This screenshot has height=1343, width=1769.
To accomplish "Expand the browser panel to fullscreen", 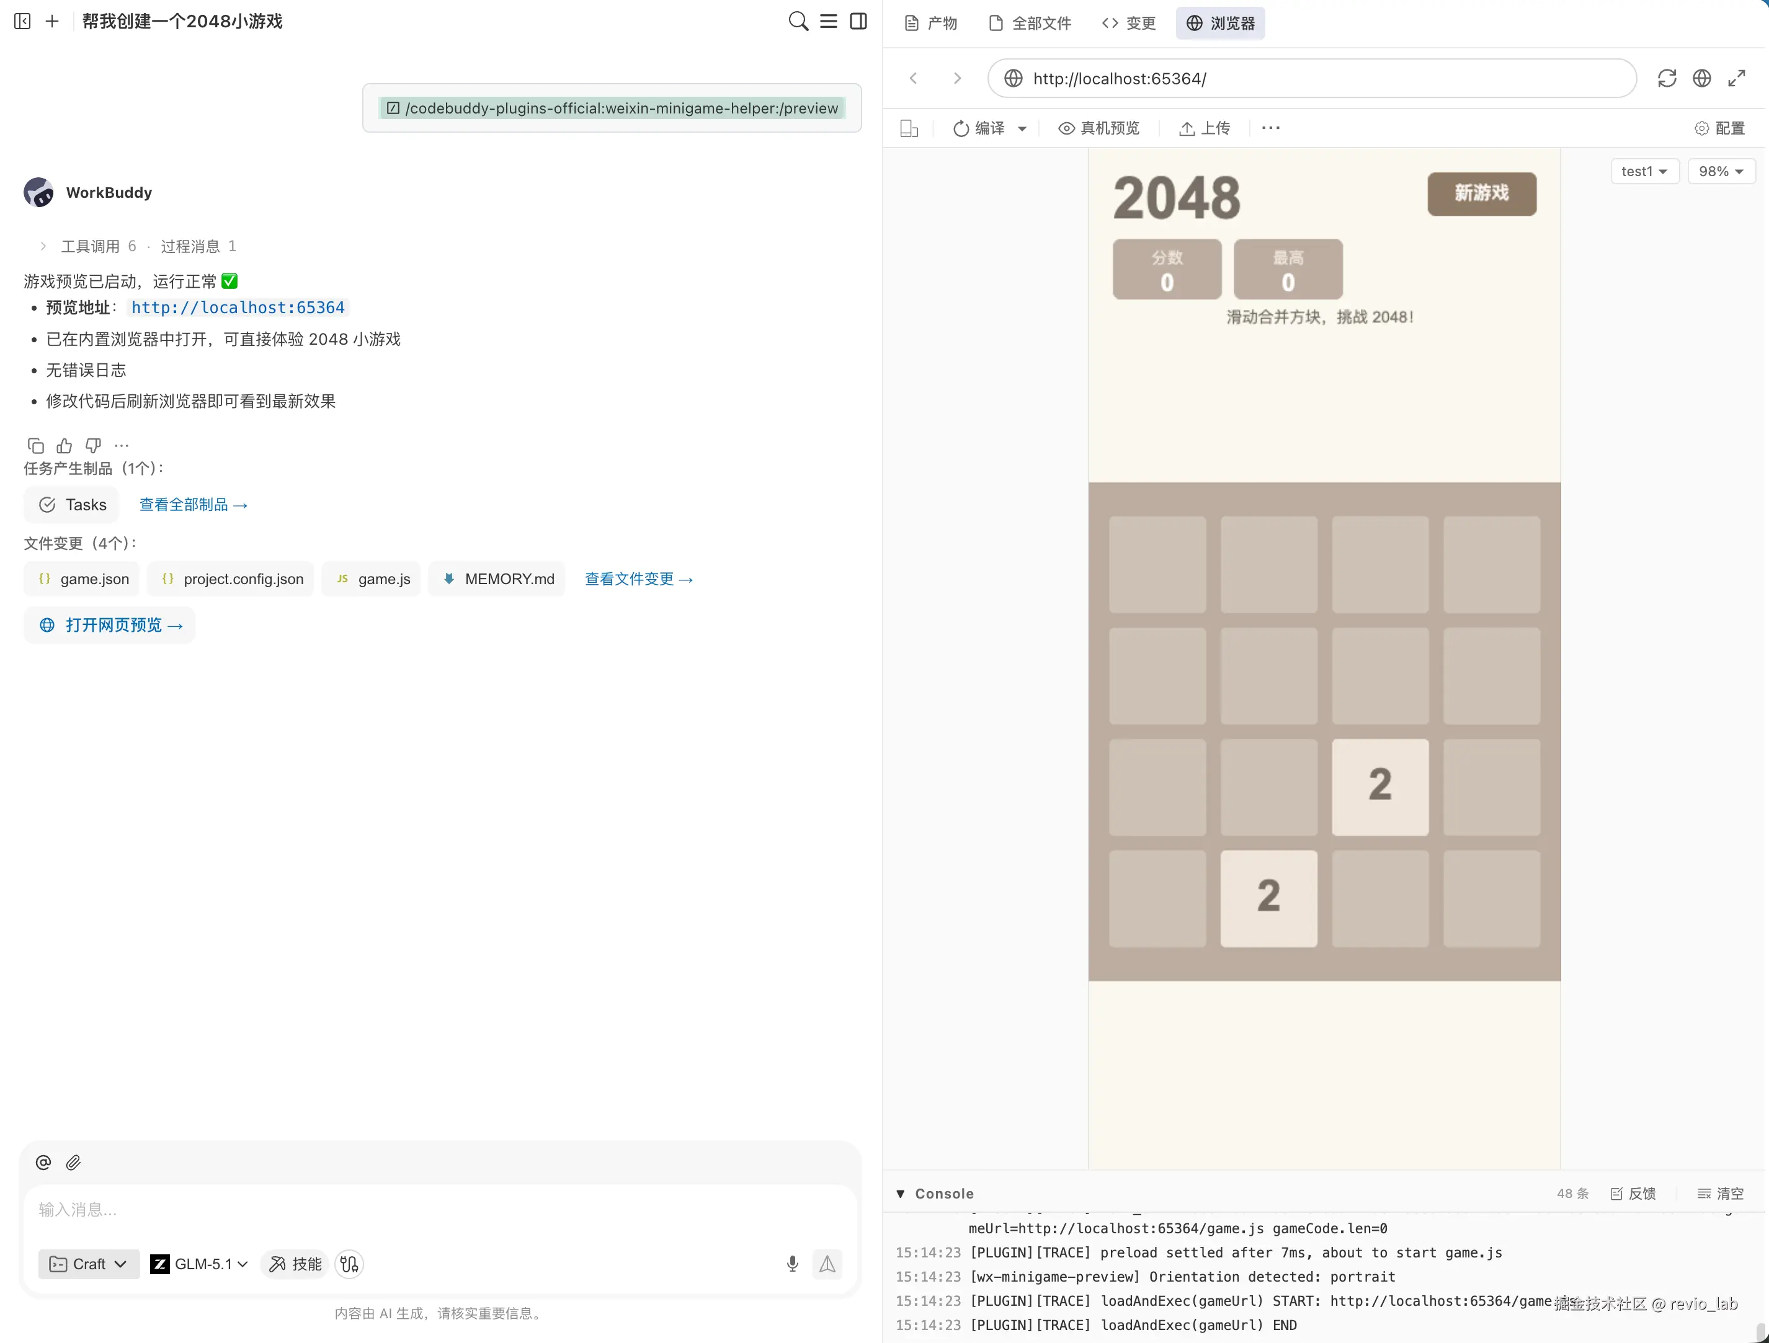I will pyautogui.click(x=1737, y=78).
